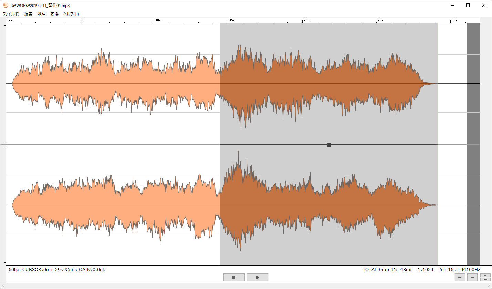Decrease vertical zoom with the small minus button
492x289 pixels.
click(485, 279)
